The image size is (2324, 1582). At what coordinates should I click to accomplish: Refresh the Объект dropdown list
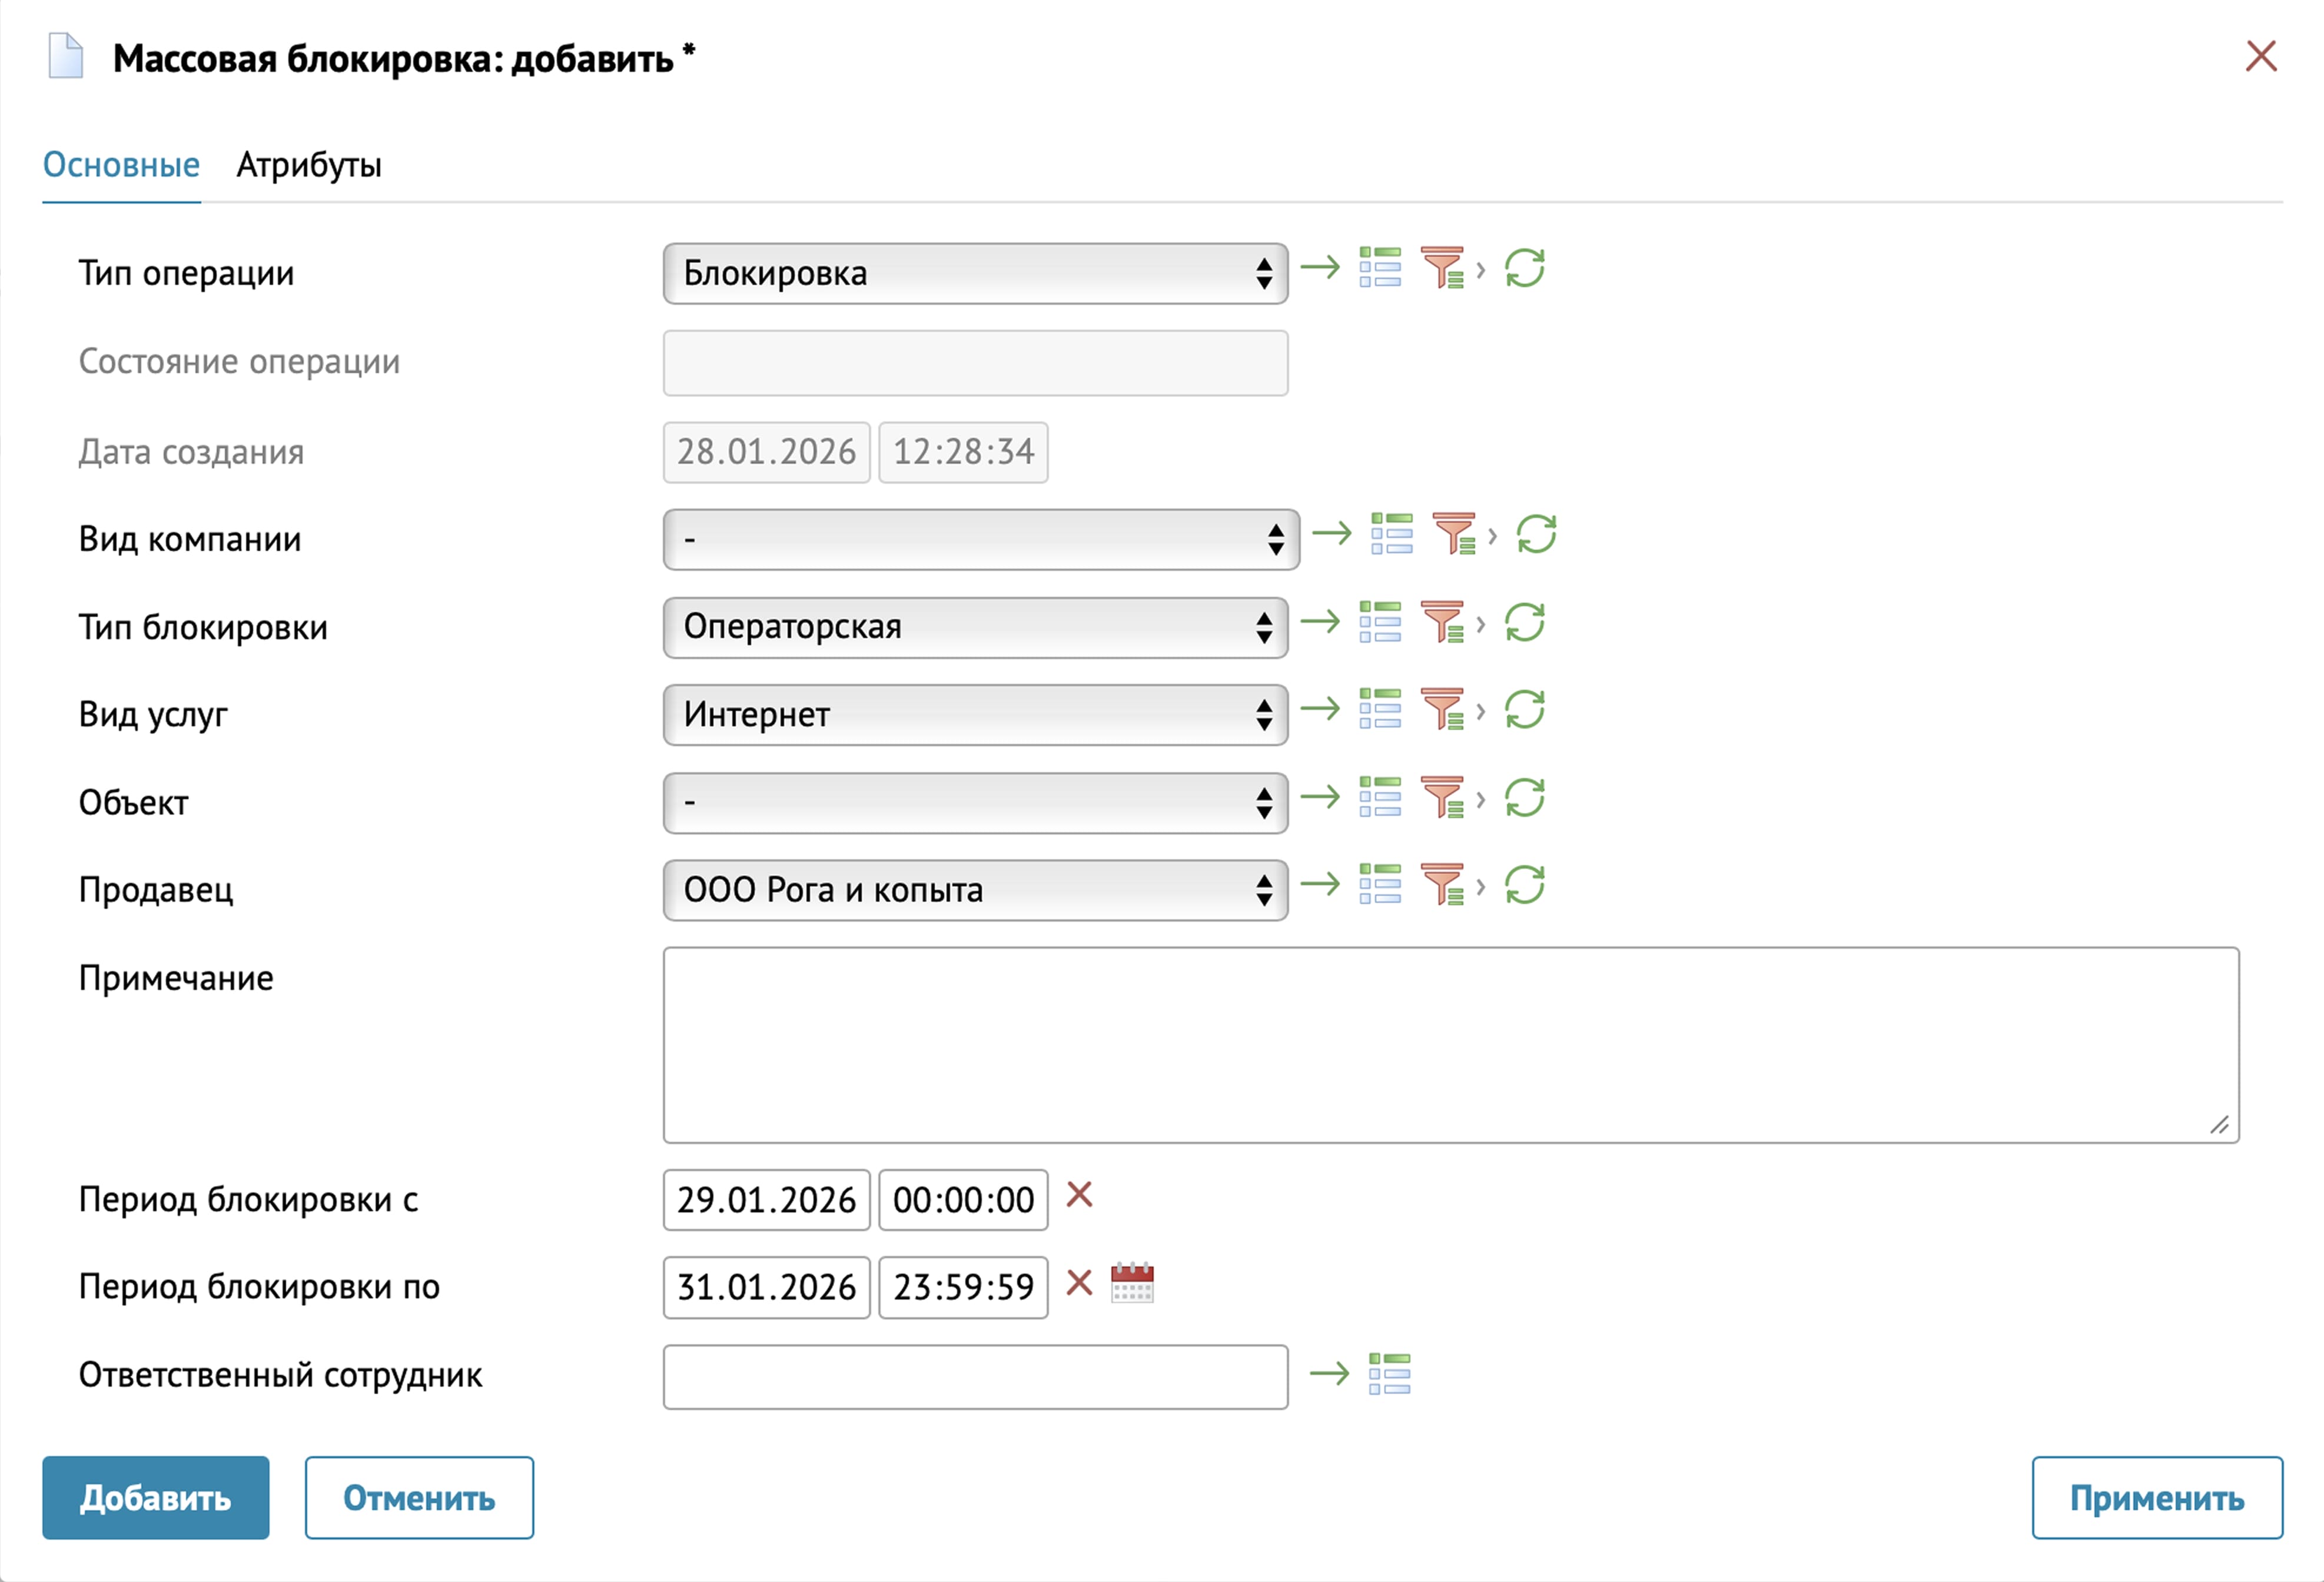coord(1524,798)
